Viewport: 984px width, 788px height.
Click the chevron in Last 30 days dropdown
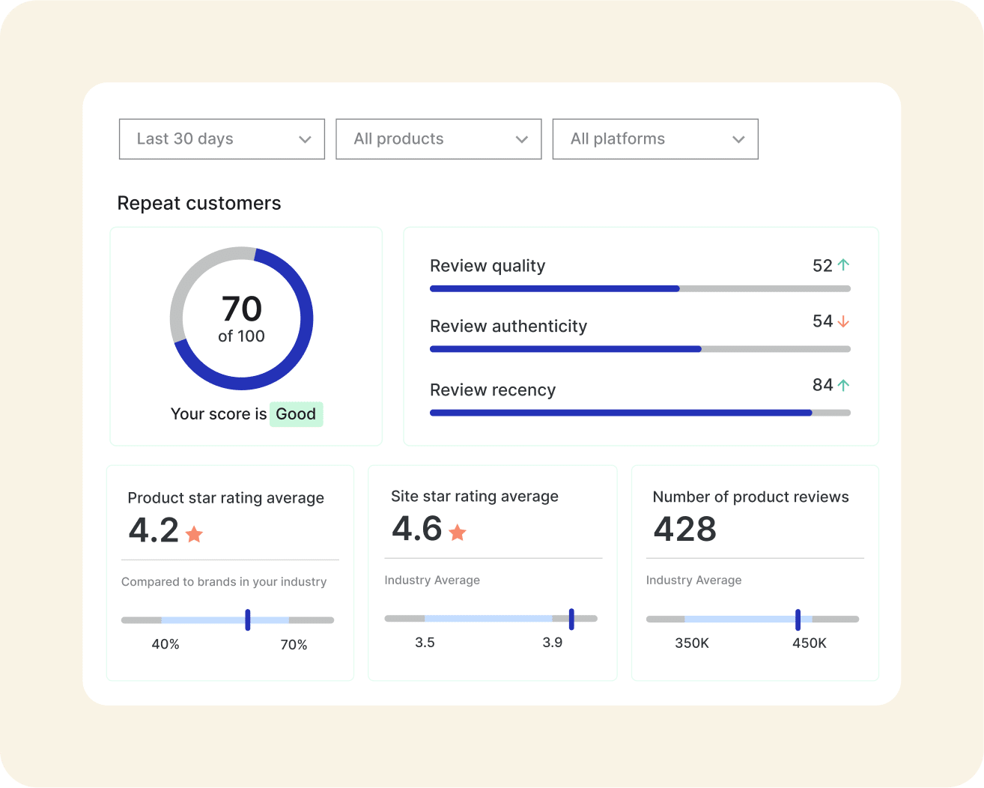point(305,139)
